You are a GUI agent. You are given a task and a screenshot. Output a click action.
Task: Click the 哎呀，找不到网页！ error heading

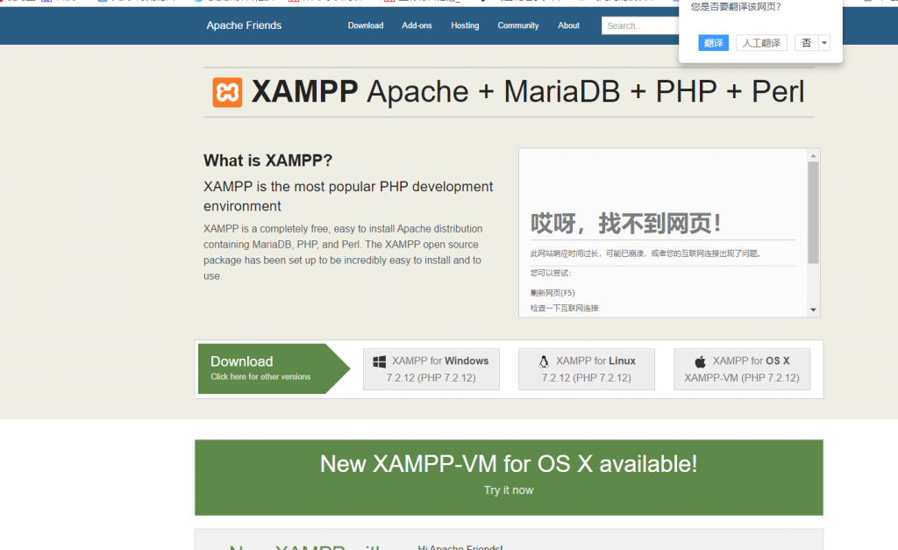tap(625, 224)
